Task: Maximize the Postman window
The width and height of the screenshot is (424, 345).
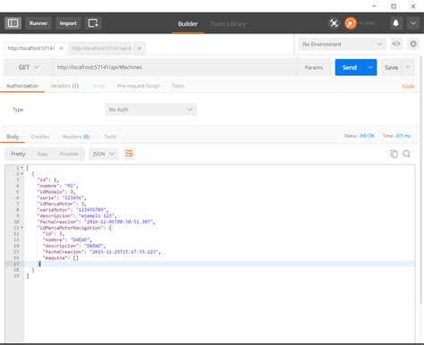Action: click(394, 6)
